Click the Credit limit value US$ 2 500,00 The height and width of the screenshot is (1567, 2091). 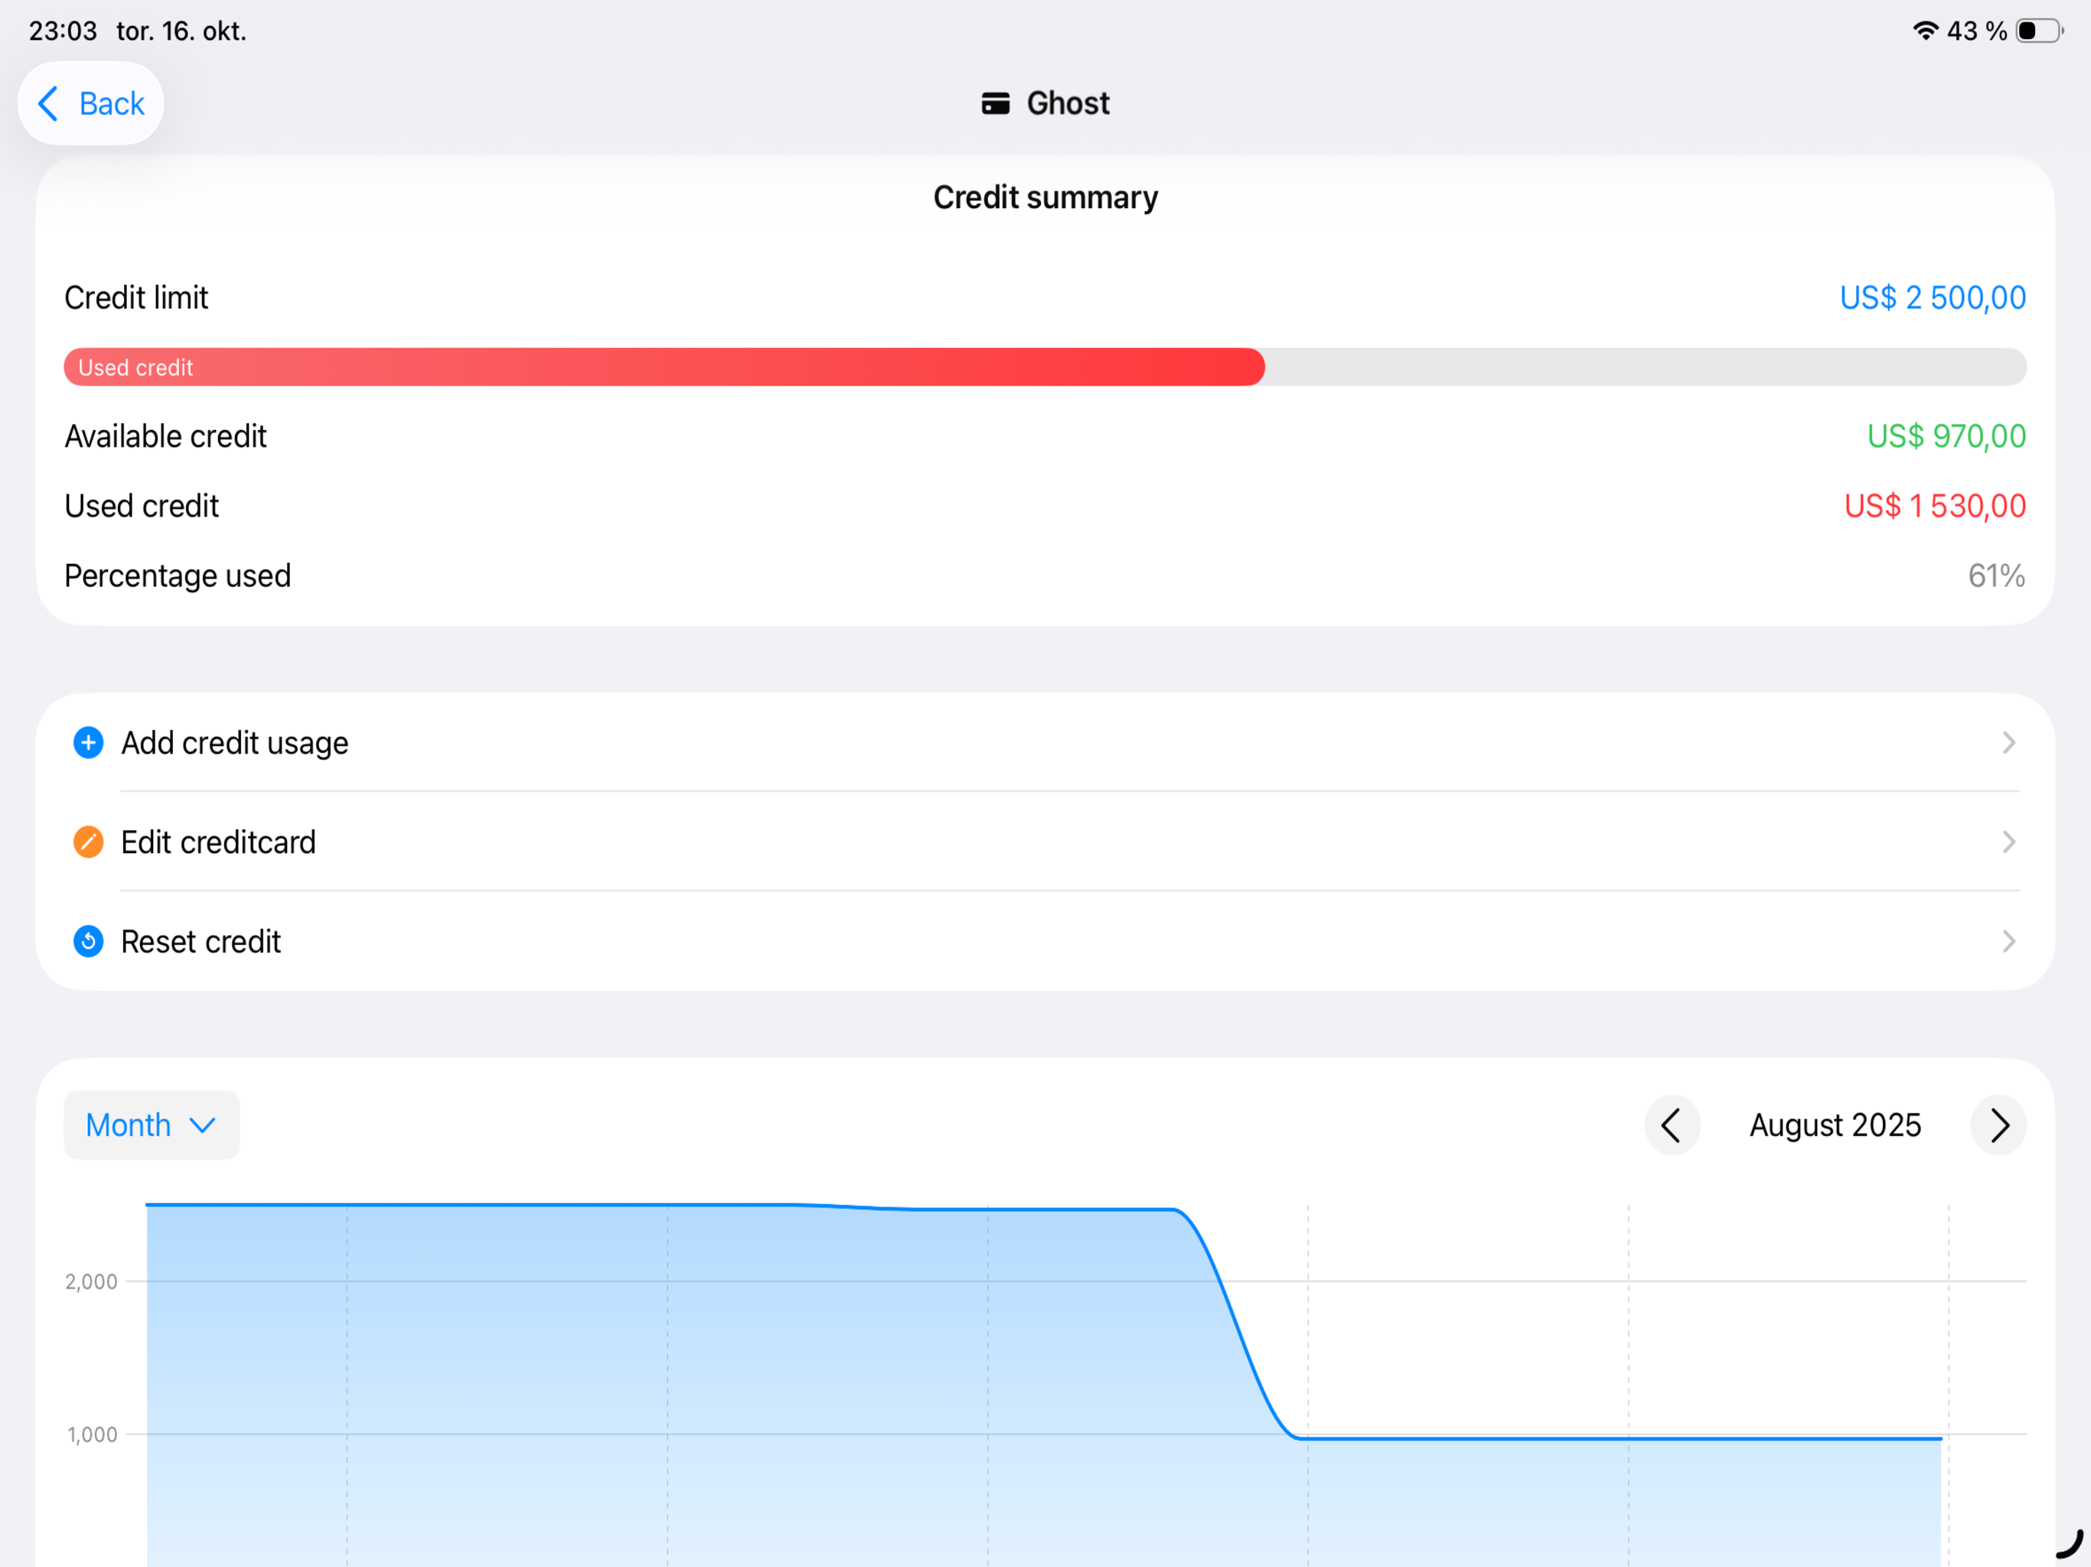click(1933, 298)
